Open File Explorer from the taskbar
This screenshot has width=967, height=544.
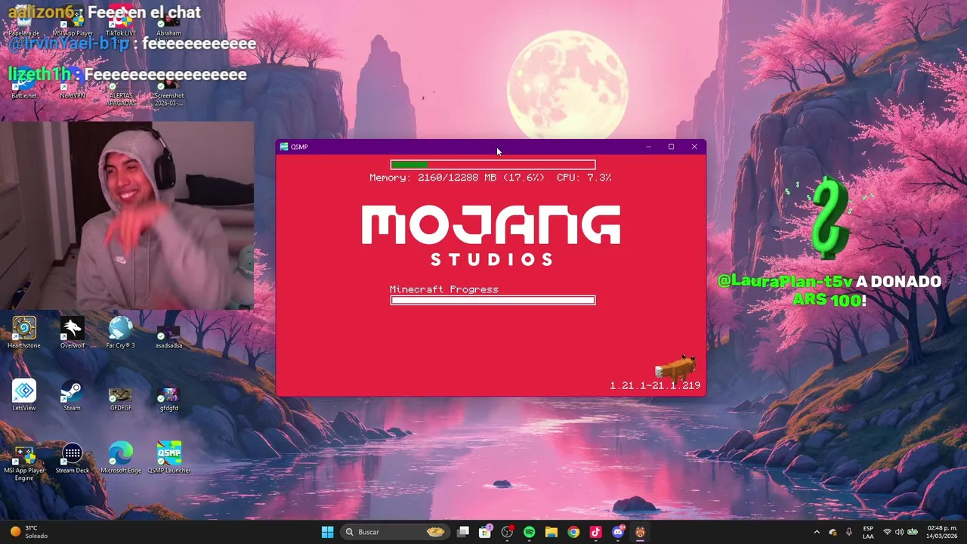[x=551, y=532]
